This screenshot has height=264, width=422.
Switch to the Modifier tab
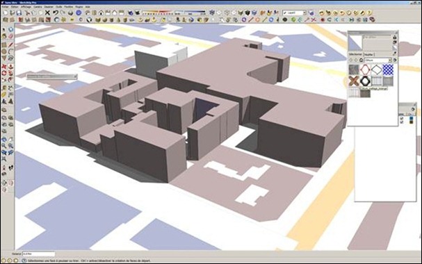[x=368, y=55]
